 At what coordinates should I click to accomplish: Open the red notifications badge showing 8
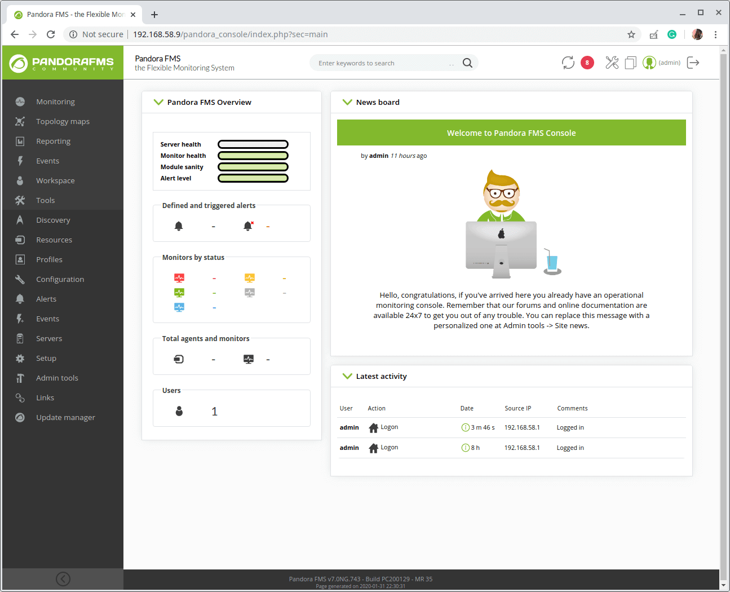587,63
